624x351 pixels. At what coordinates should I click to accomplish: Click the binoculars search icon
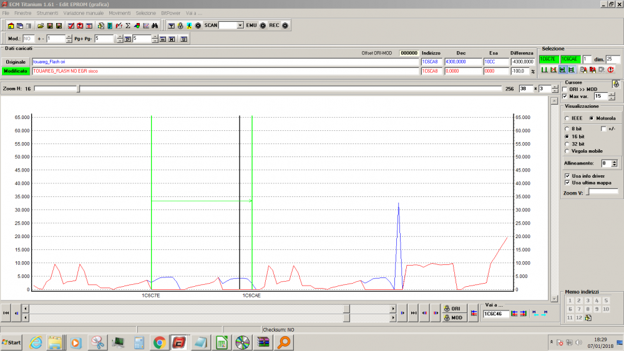[x=154, y=26]
